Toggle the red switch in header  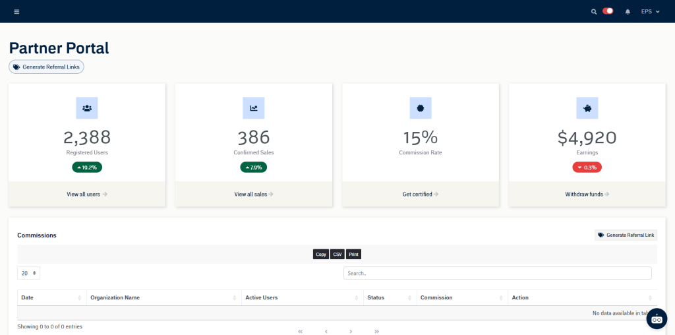pyautogui.click(x=608, y=11)
